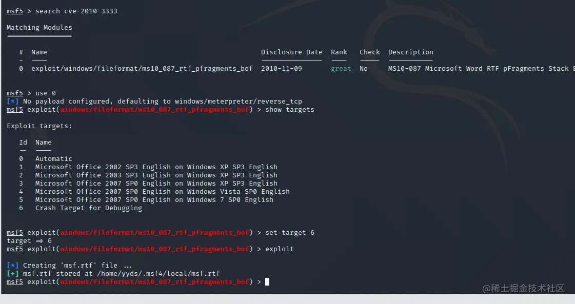
Task: Click the 'Rank' column header
Action: pos(339,52)
